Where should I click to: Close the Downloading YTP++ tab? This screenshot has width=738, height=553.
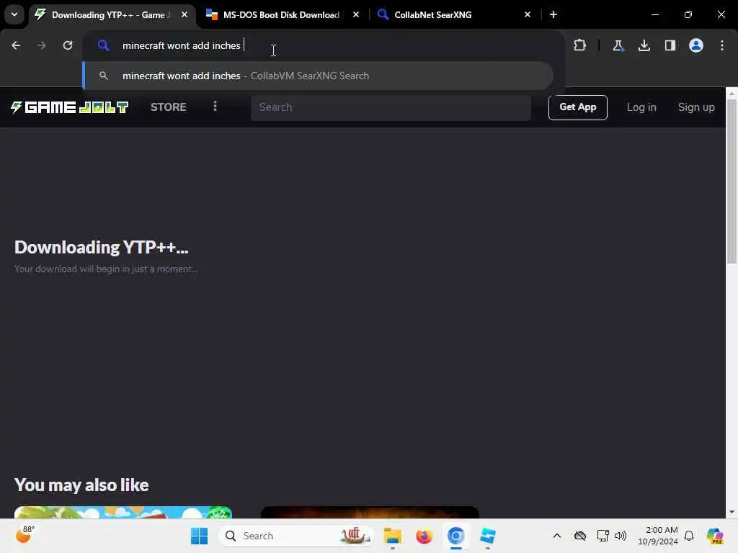click(184, 14)
